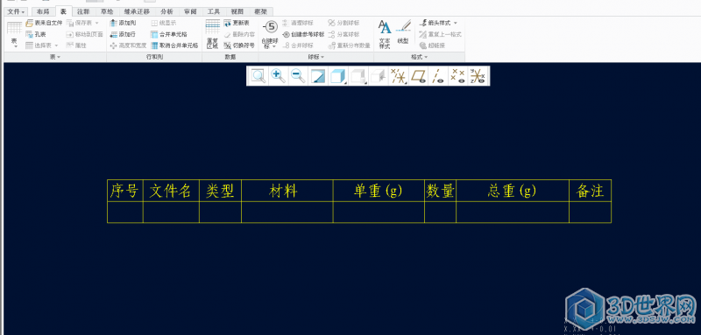701x335 pixels.
Task: Click the Zoom In magnifier icon
Action: pos(278,76)
